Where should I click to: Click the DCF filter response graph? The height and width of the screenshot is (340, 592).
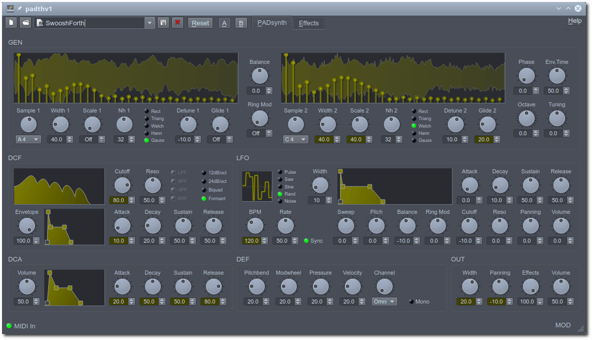pos(59,186)
